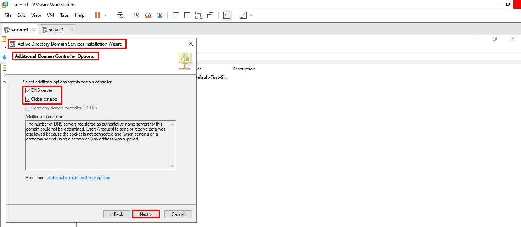This screenshot has width=521, height=227.
Task: Toggle the library sidebar panel icon
Action: [x=176, y=15]
